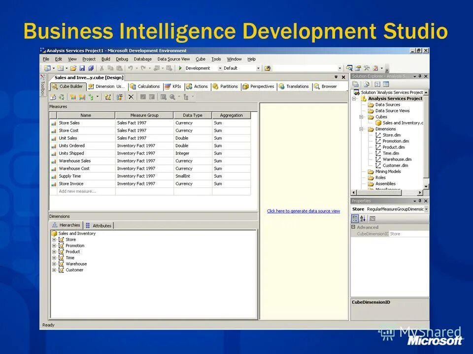This screenshot has width=473, height=354.
Task: Click Categorized view icon in Properties panel
Action: click(355, 218)
